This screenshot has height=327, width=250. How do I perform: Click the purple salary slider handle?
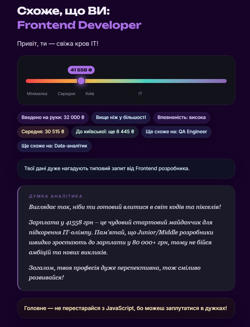tap(81, 81)
